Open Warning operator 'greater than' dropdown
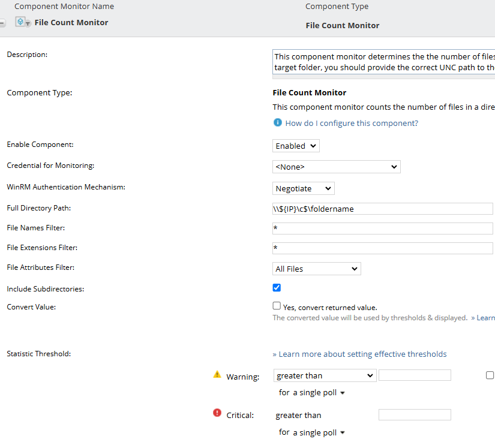The width and height of the screenshot is (495, 445). click(x=325, y=375)
